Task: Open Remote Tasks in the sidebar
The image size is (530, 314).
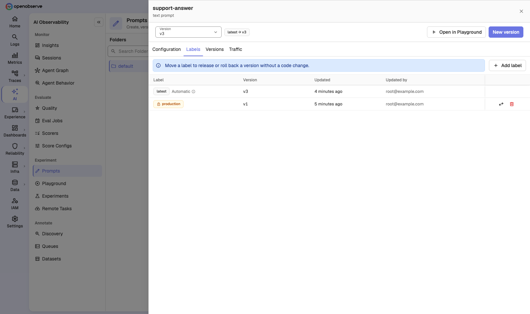Action: 67,209
